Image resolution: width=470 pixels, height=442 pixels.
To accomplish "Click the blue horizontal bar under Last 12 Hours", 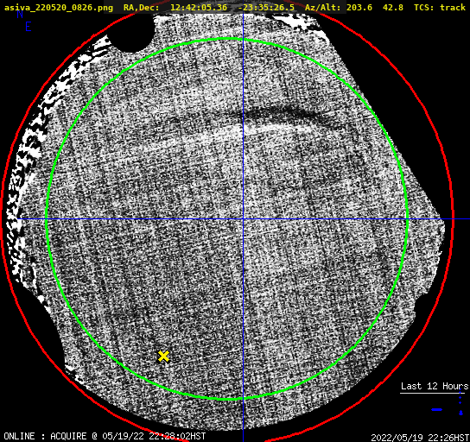I will point(436,409).
